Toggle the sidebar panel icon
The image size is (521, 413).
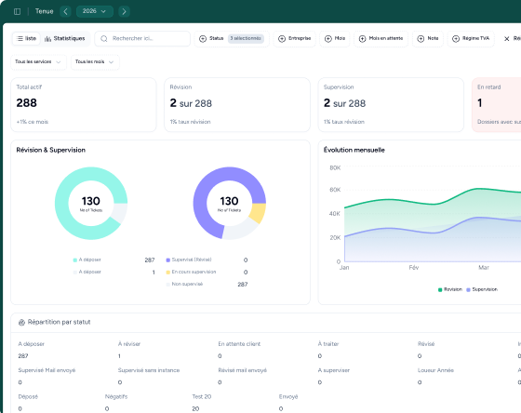tap(18, 11)
